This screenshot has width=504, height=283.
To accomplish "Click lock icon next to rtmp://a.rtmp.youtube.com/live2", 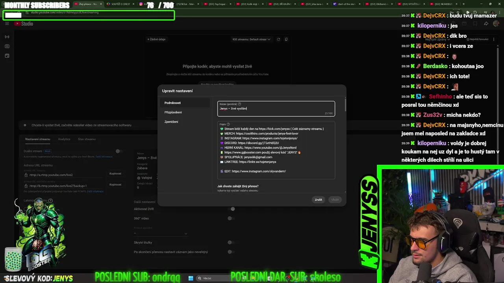I will coord(26,175).
